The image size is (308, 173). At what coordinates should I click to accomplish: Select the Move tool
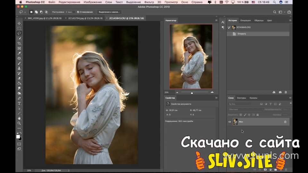click(19, 23)
